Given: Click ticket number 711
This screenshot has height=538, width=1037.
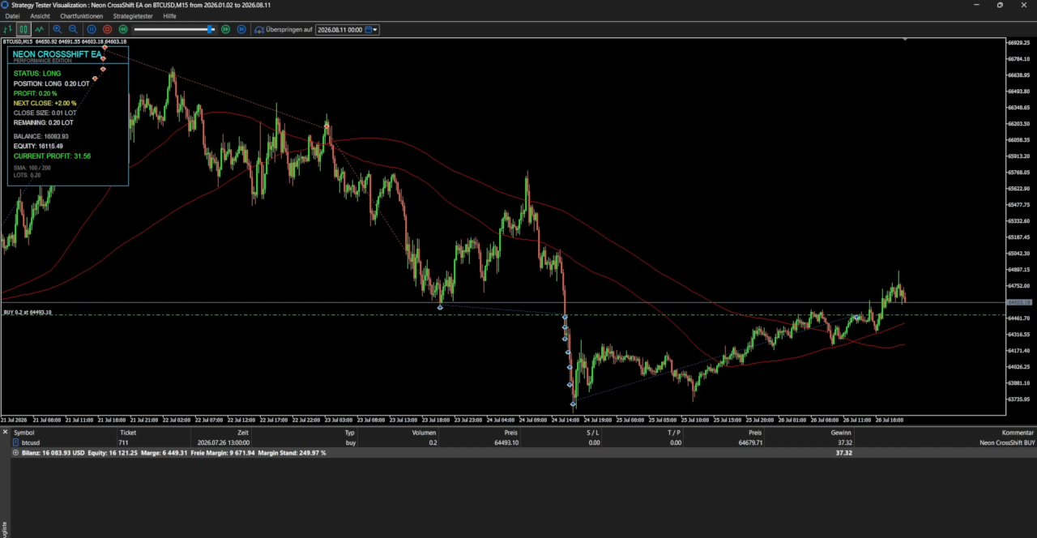Looking at the screenshot, I should (x=123, y=443).
